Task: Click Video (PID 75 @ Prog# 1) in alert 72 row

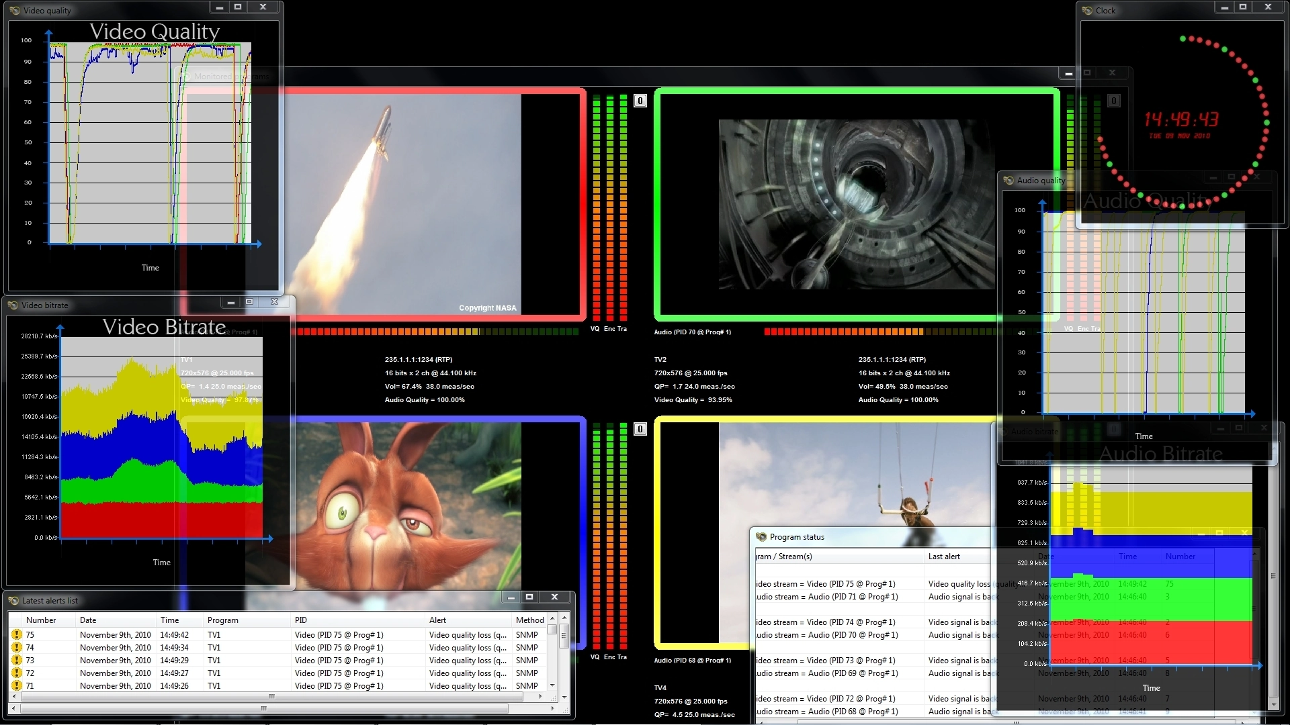Action: point(339,673)
